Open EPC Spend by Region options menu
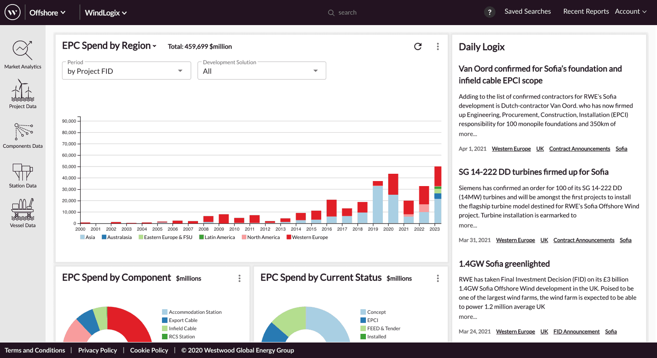The width and height of the screenshot is (657, 358). tap(438, 47)
